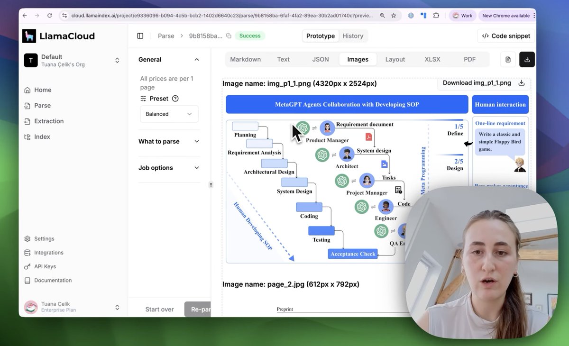This screenshot has width=569, height=346.
Task: Open Parse in the sidebar
Action: [x=42, y=106]
